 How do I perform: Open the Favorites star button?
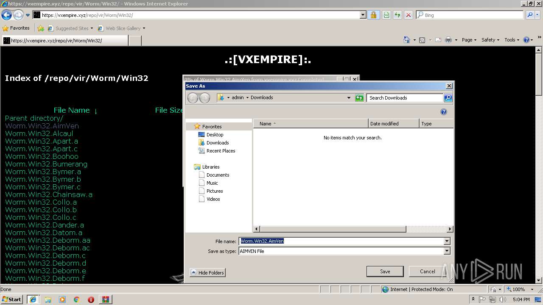[x=16, y=28]
